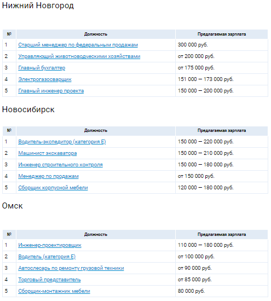Screen dimensions: 271x301
Task: Click the 'от 100 000 руб.' salary cell
Action: tap(222, 257)
